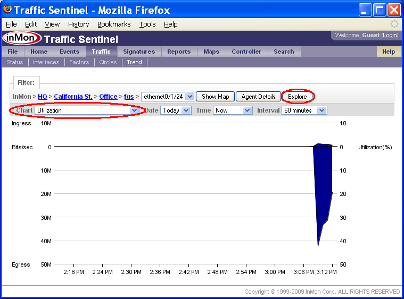
Task: Open the Firefox Help menu
Action: (x=170, y=24)
